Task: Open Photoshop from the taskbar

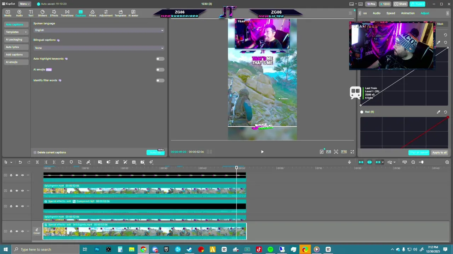Action: point(97,249)
